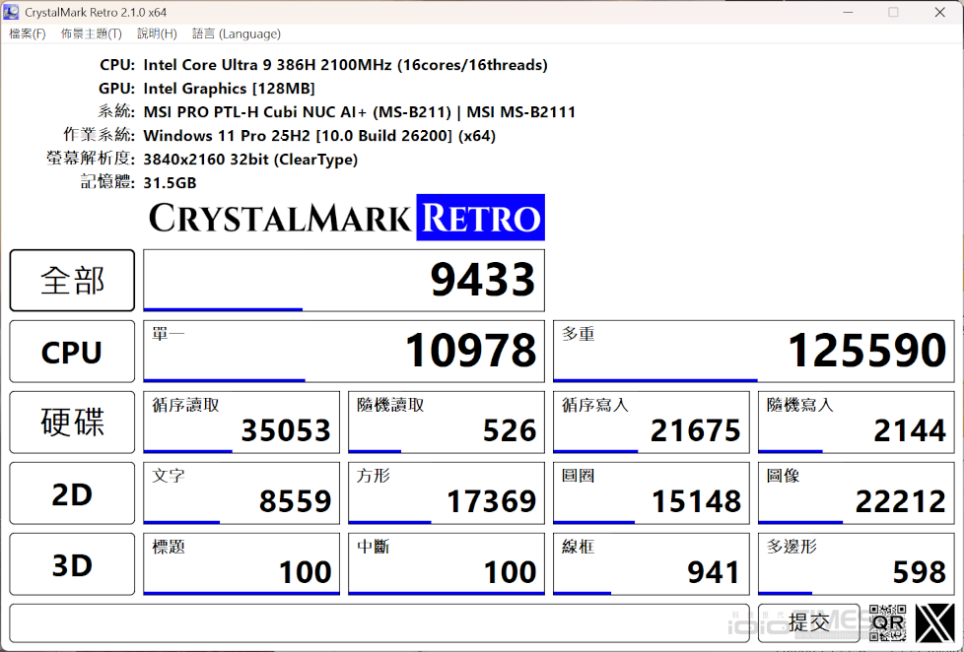Viewport: 964px width, 652px height.
Task: Click the 全部 benchmark button
Action: [x=72, y=281]
